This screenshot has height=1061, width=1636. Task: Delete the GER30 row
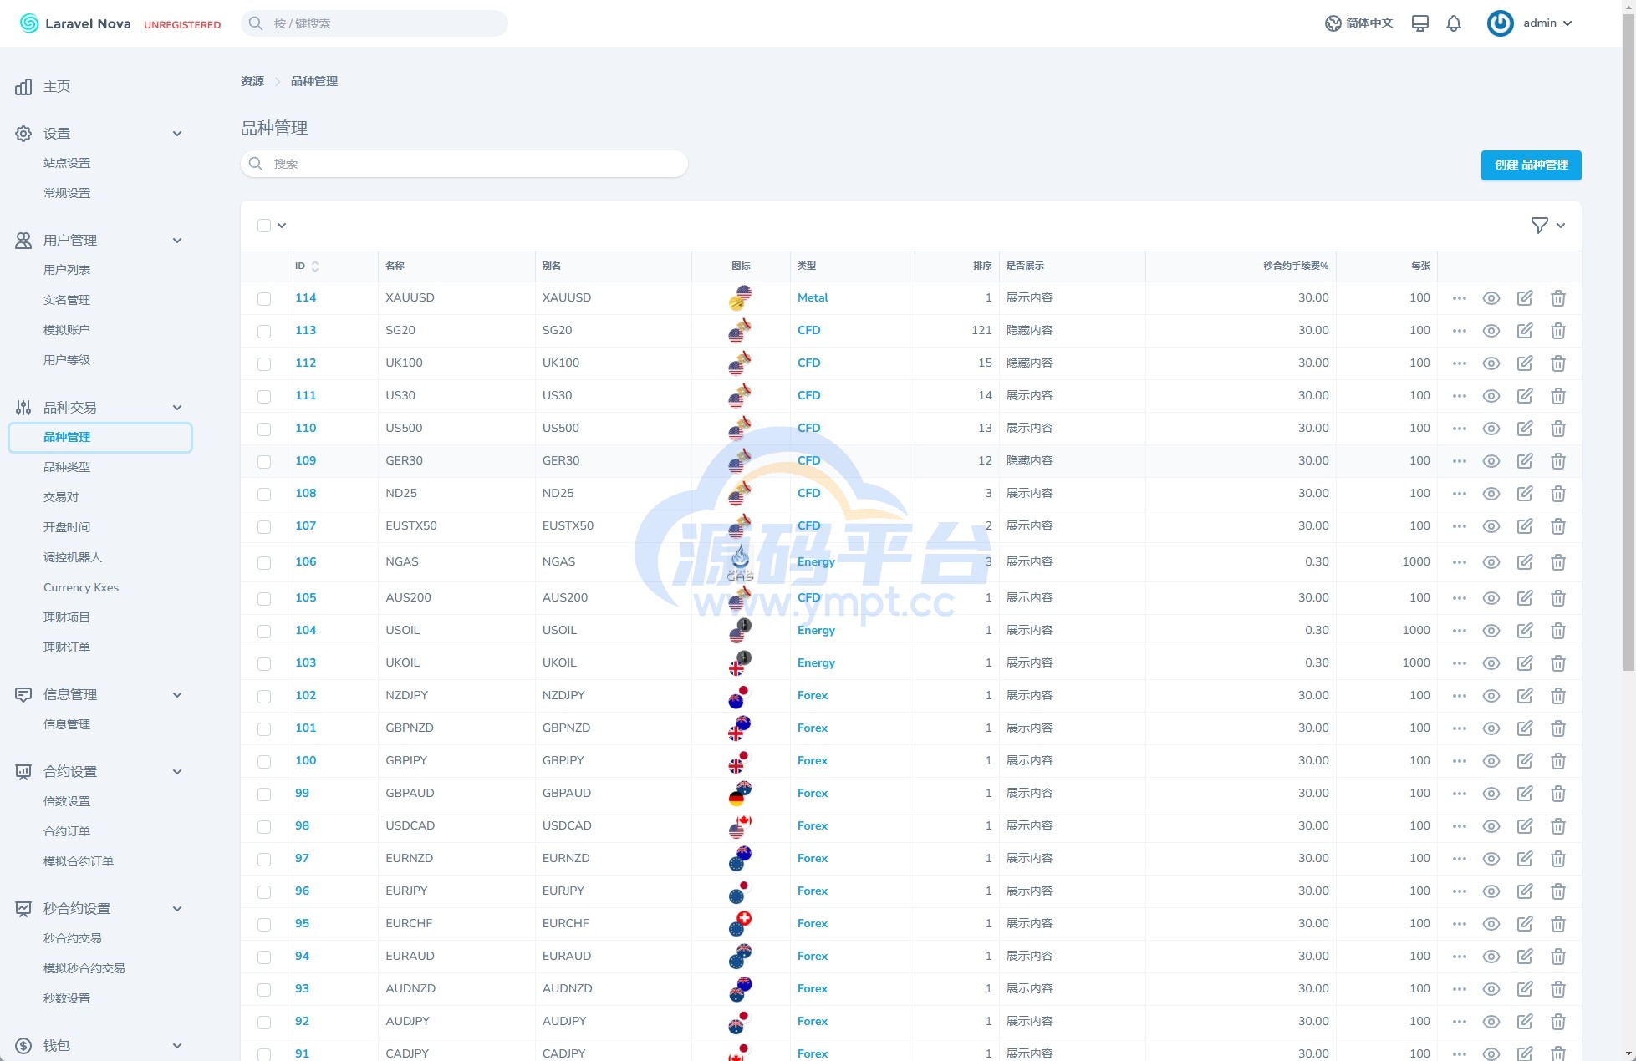[x=1558, y=461]
